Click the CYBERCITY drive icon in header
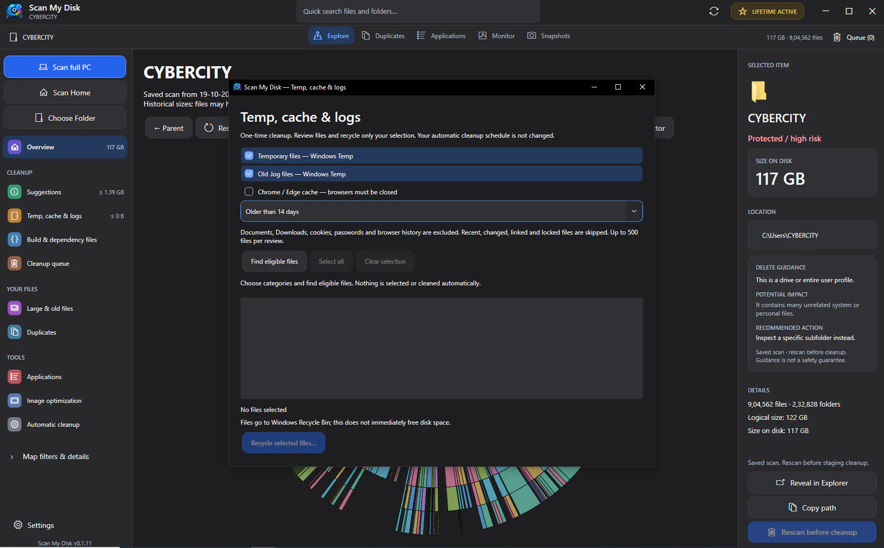Screen dimensions: 884x548 (x=14, y=37)
